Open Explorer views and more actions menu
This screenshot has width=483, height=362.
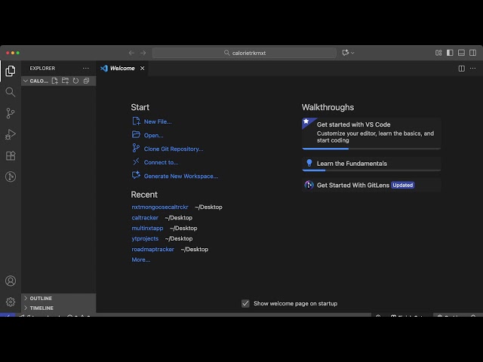pos(85,68)
